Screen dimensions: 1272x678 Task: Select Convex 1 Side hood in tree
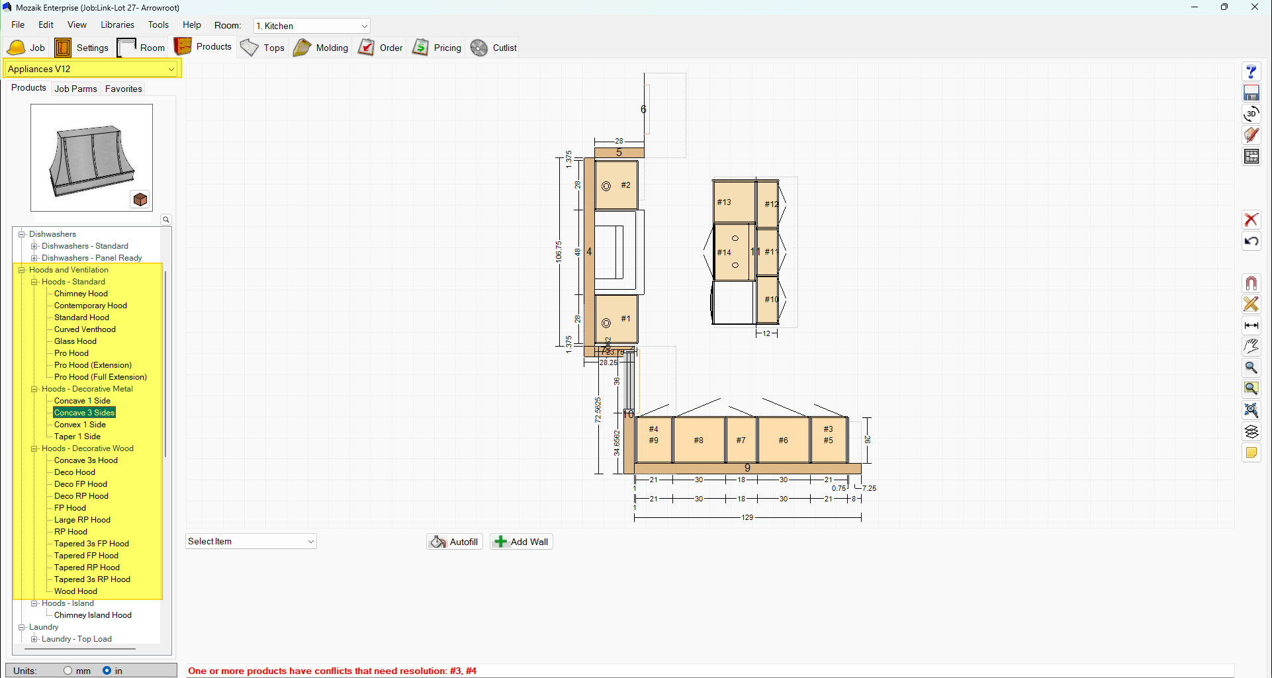tap(79, 425)
